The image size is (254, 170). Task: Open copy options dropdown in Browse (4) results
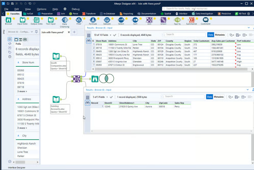coord(233,35)
